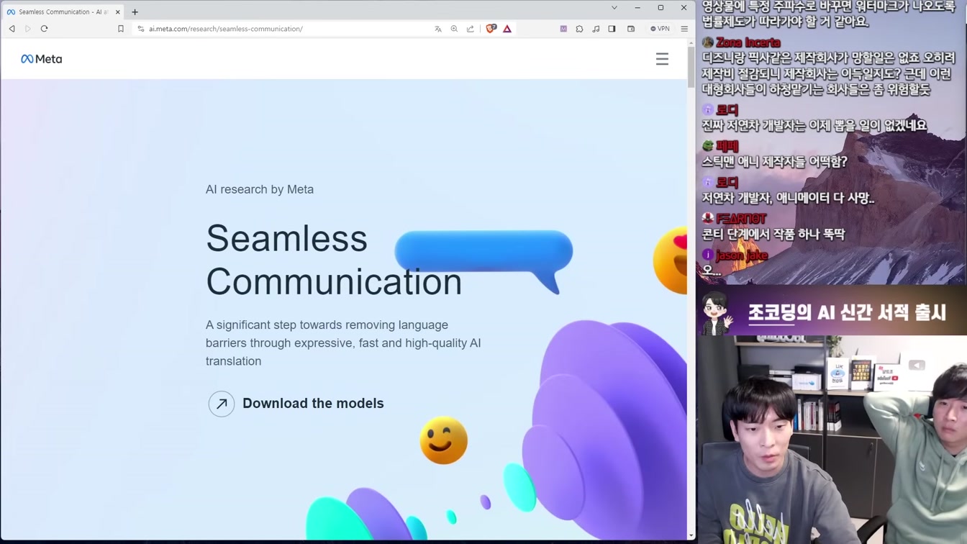Screen dimensions: 967x544
Task: Go back with the browser back arrow
Action: pos(12,29)
